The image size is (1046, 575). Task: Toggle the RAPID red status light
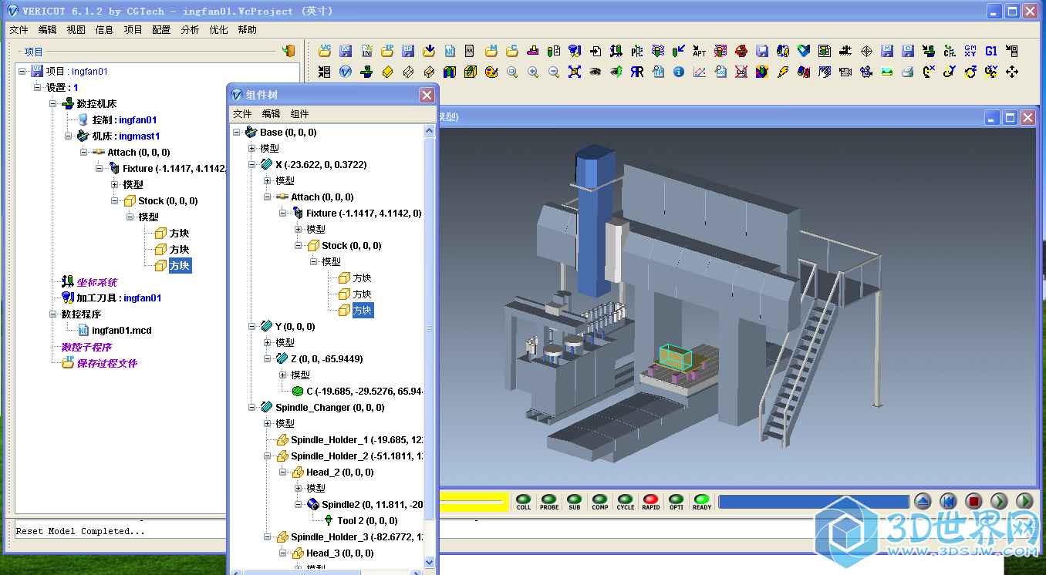(651, 502)
